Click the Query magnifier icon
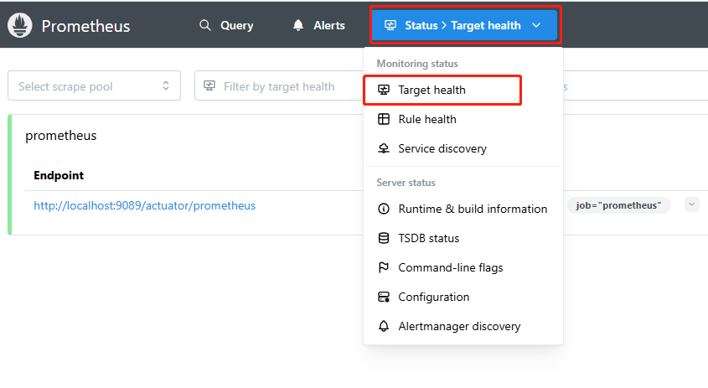This screenshot has height=388, width=708. click(205, 25)
